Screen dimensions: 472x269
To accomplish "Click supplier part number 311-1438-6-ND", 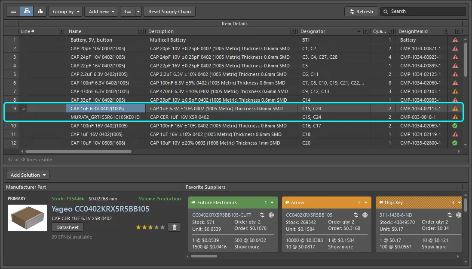I will click(395, 215).
